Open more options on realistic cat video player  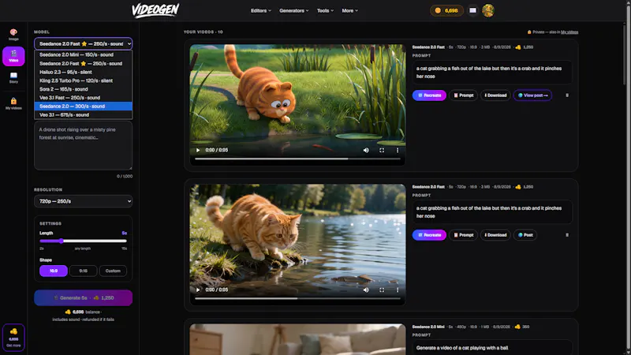[x=398, y=290]
